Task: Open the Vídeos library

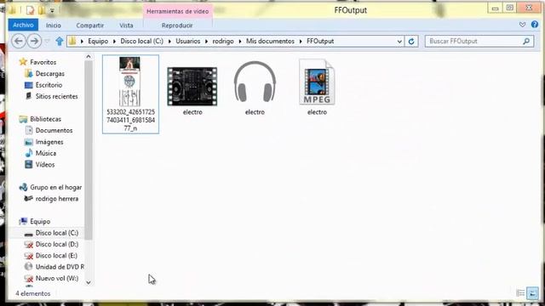Action: [x=45, y=164]
